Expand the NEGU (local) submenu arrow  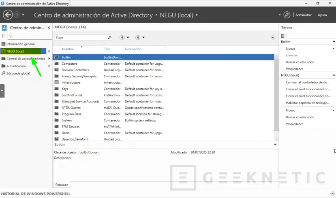pos(49,51)
